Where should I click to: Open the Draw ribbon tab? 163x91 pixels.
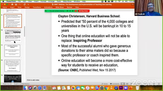(x=19, y=7)
